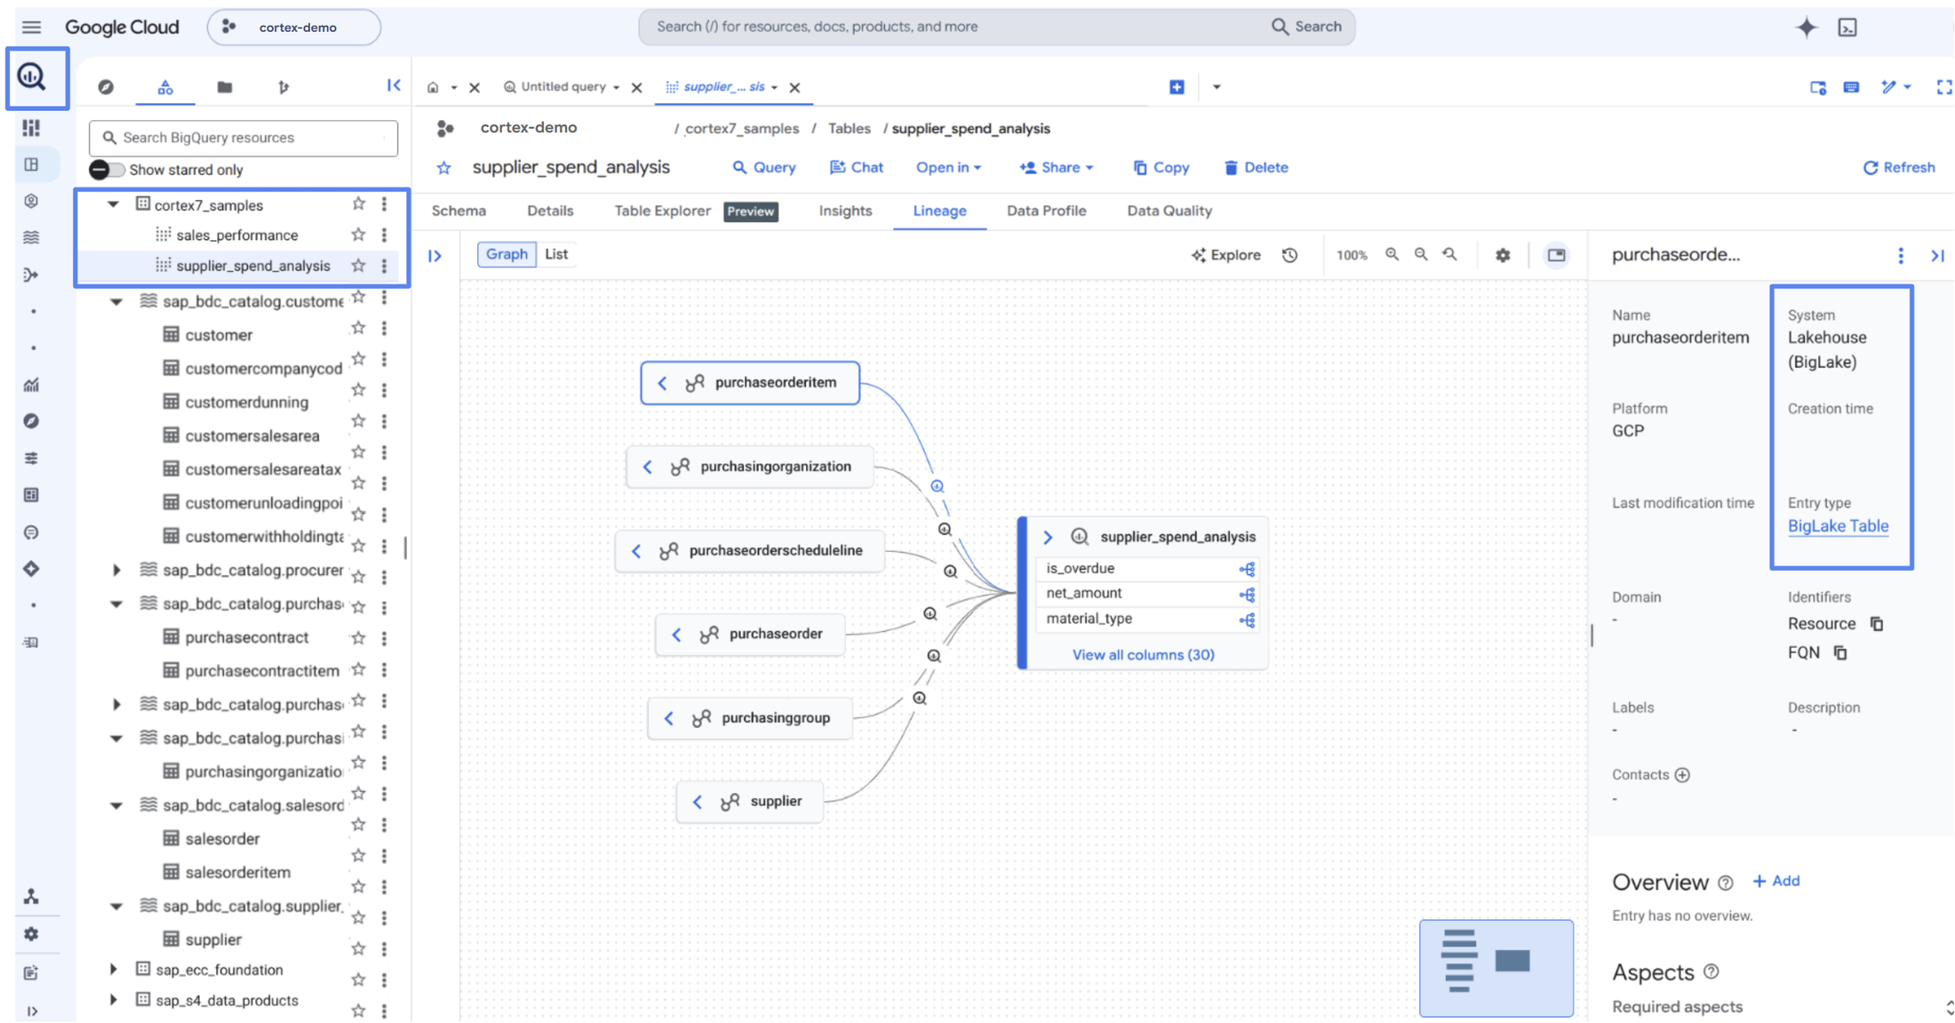Star the purchasecontract table
The height and width of the screenshot is (1023, 1955).
358,638
